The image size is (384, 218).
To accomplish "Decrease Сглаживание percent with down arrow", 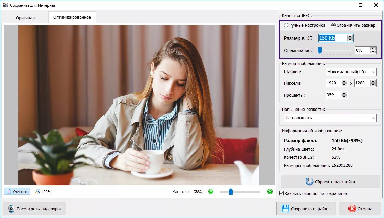I will (373, 52).
